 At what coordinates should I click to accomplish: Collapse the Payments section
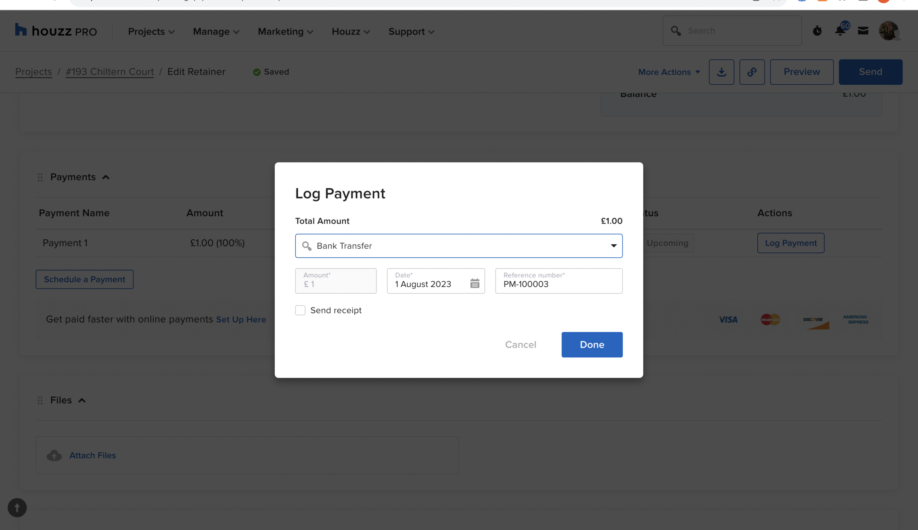coord(106,177)
